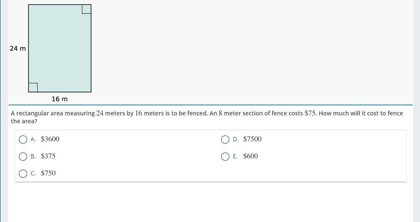Image resolution: width=420 pixels, height=222 pixels.
Task: Click the "24 m" side label
Action: (18, 49)
